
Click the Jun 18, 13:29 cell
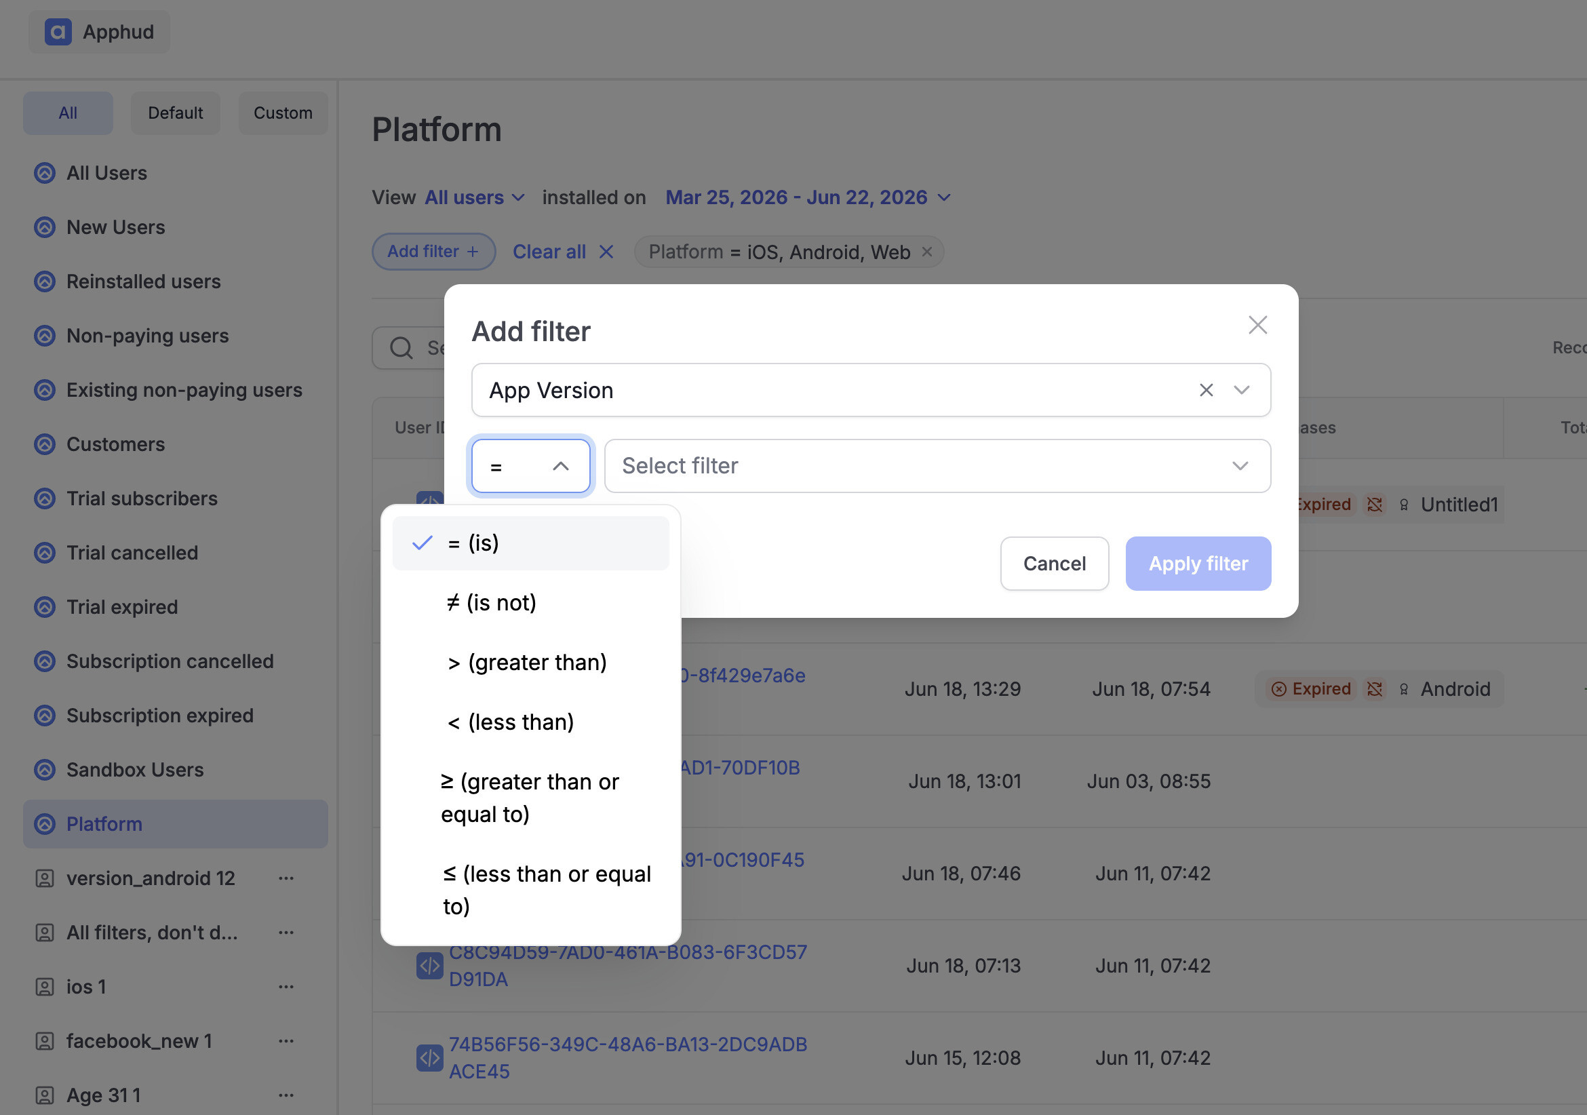point(962,689)
